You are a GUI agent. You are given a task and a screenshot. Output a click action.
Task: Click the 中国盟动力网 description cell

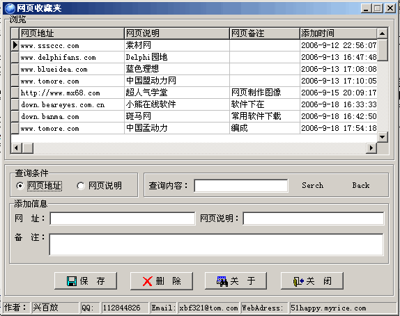coord(177,81)
